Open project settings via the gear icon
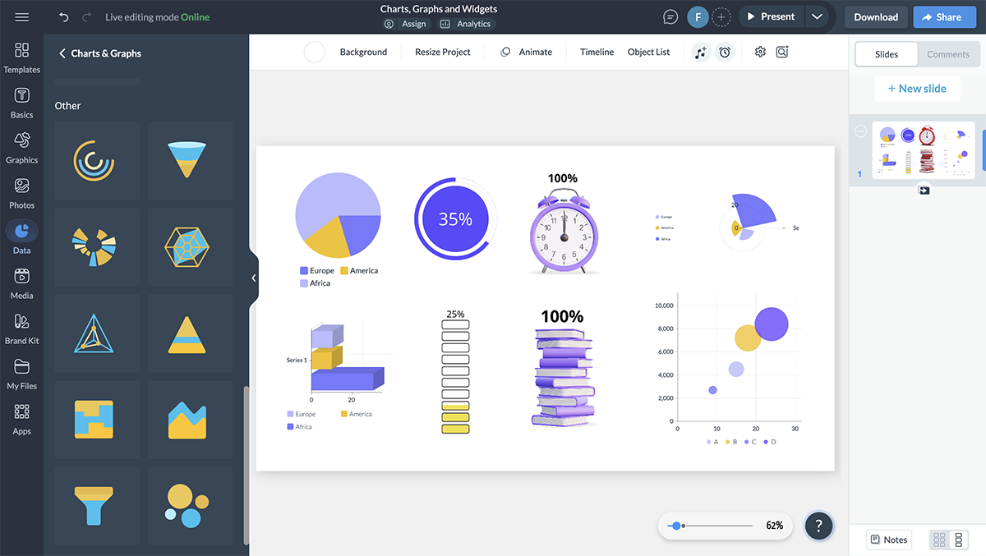This screenshot has height=556, width=986. point(759,52)
